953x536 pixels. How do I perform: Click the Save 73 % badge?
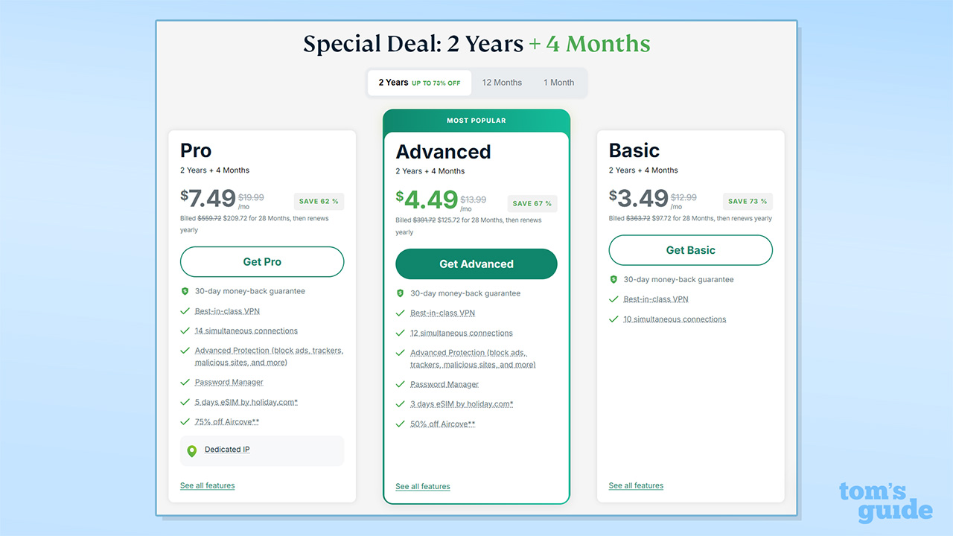(x=748, y=201)
